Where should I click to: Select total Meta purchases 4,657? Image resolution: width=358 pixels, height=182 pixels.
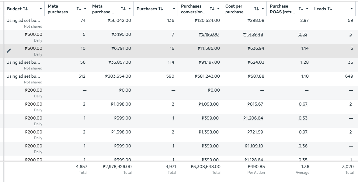point(82,167)
